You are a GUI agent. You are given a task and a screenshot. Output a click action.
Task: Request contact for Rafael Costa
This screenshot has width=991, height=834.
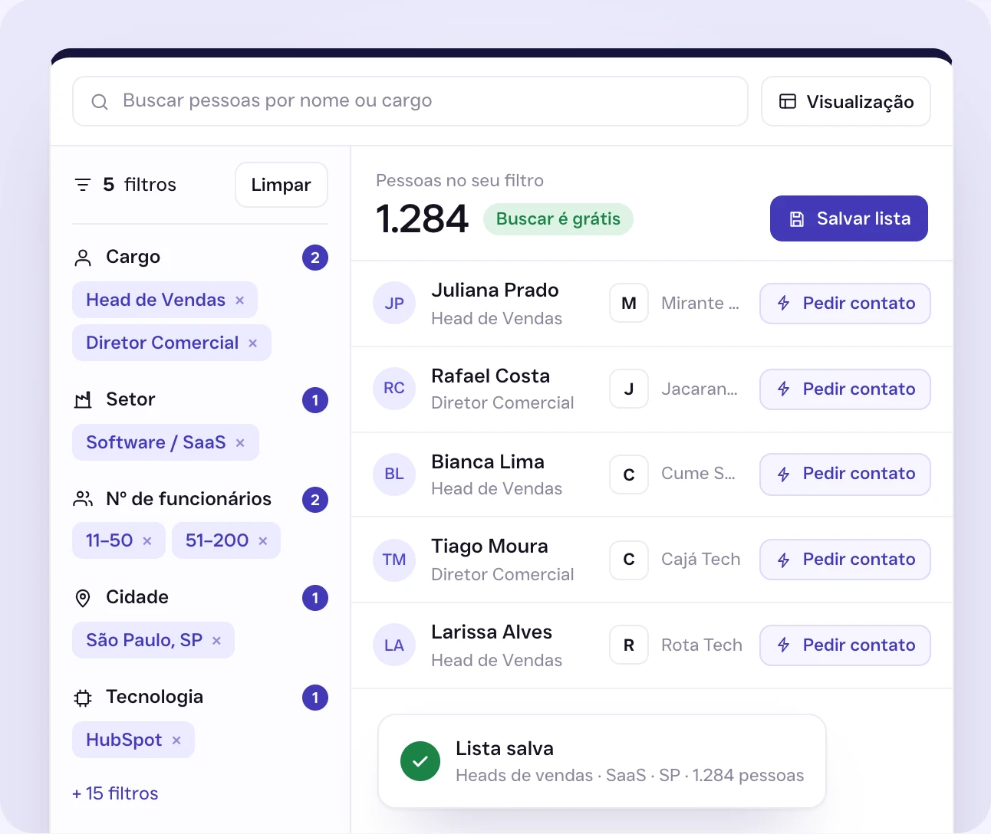pos(845,389)
